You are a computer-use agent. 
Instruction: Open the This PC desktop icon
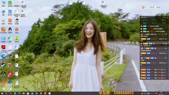point(3,3)
